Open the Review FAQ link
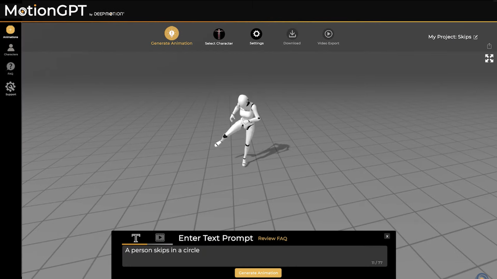This screenshot has height=279, width=497. click(x=273, y=238)
